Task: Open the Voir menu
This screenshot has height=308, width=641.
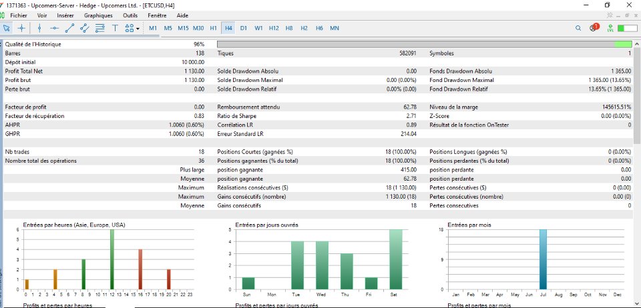Action: coord(41,15)
